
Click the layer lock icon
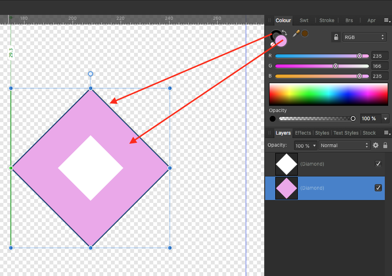tap(385, 145)
